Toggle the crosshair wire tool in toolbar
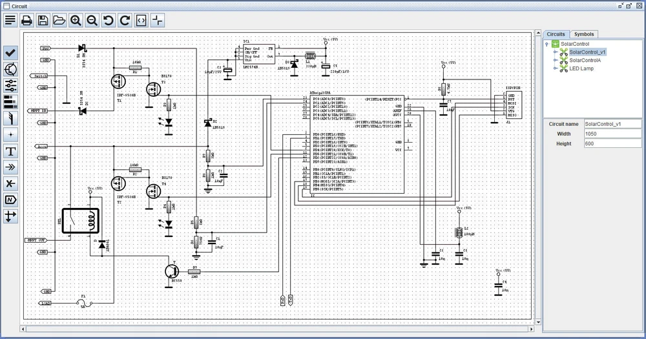This screenshot has width=646, height=339. [x=157, y=20]
